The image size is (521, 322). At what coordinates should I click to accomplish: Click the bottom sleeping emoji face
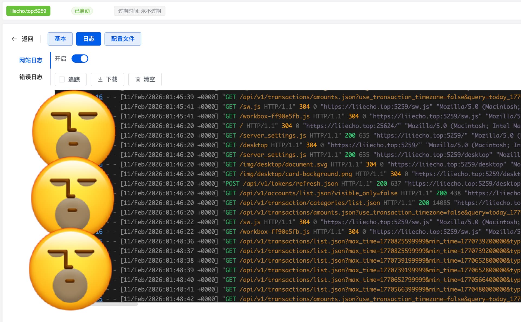click(70, 269)
